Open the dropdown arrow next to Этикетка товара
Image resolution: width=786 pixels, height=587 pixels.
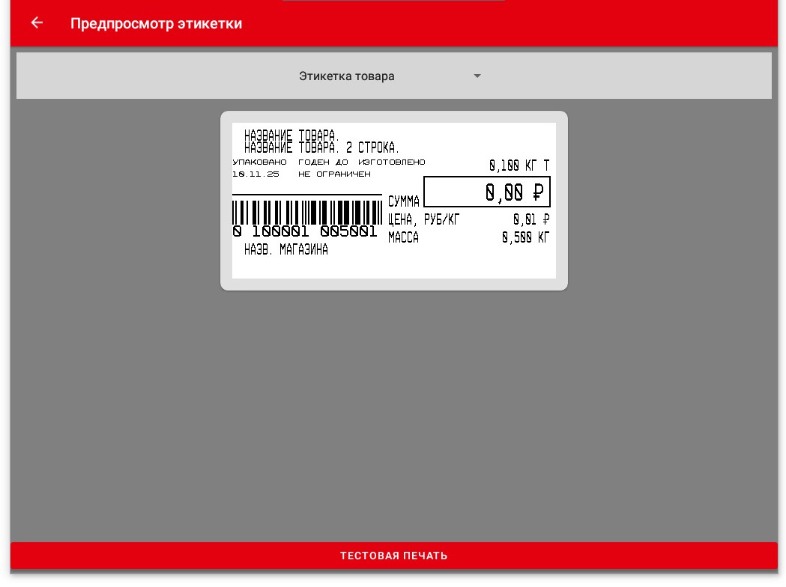click(477, 76)
